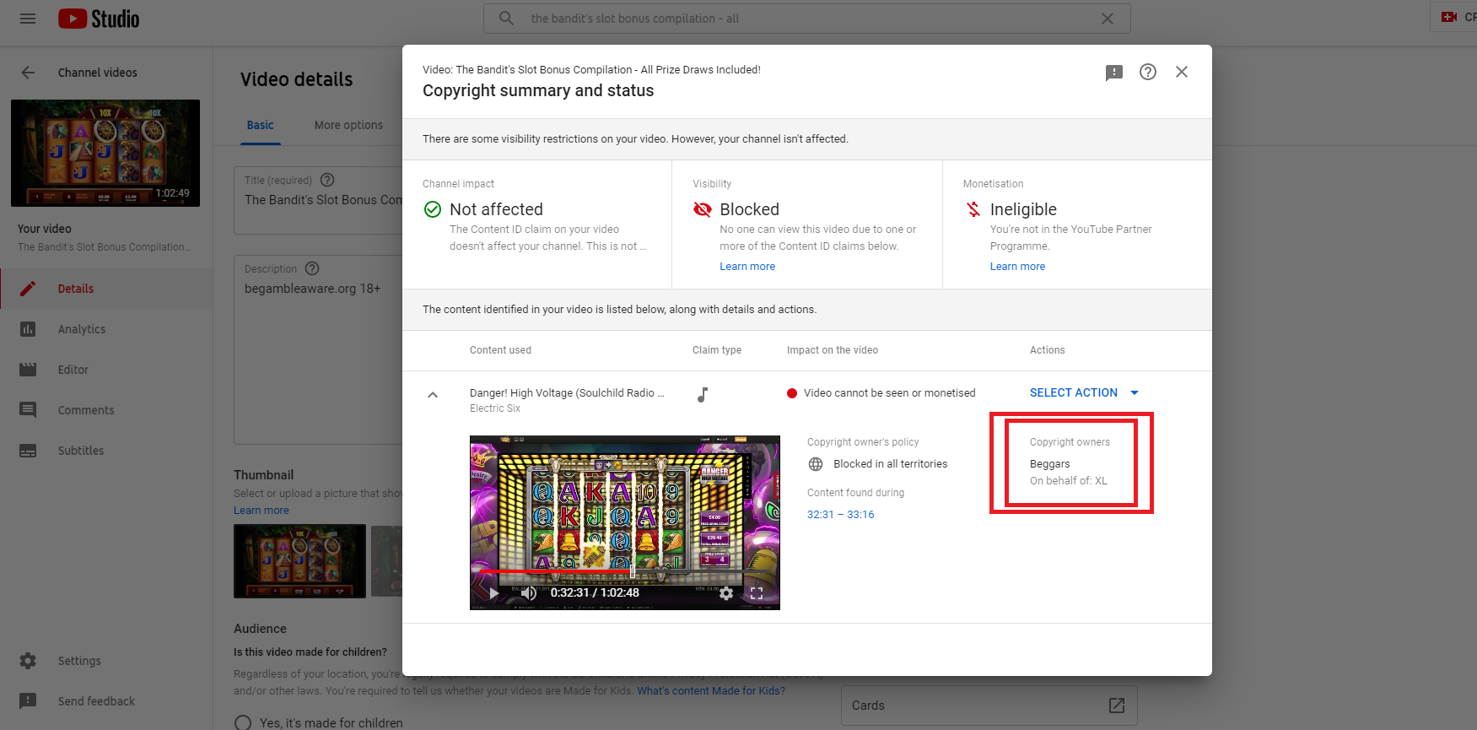
Task: Click 'Video cannot be seen or monetised' text
Action: pyautogui.click(x=890, y=393)
